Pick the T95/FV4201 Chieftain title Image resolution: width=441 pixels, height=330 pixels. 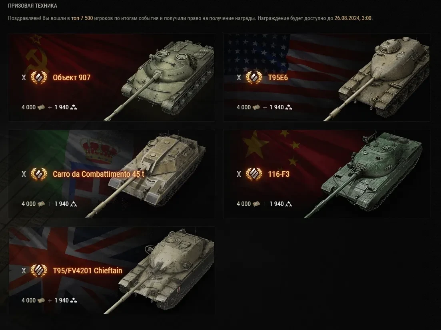88,271
